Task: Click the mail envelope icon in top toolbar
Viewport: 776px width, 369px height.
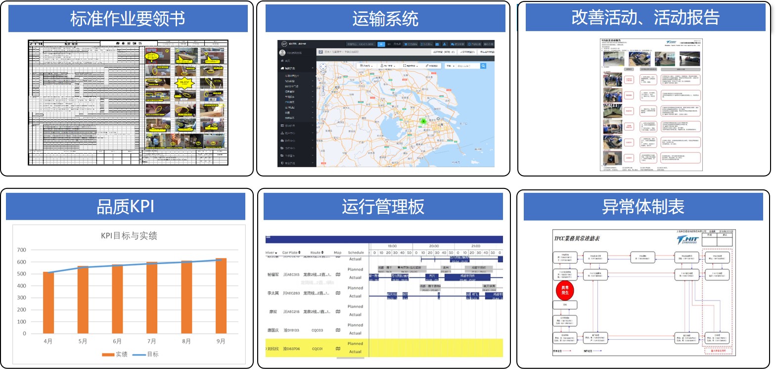Action: click(x=437, y=44)
